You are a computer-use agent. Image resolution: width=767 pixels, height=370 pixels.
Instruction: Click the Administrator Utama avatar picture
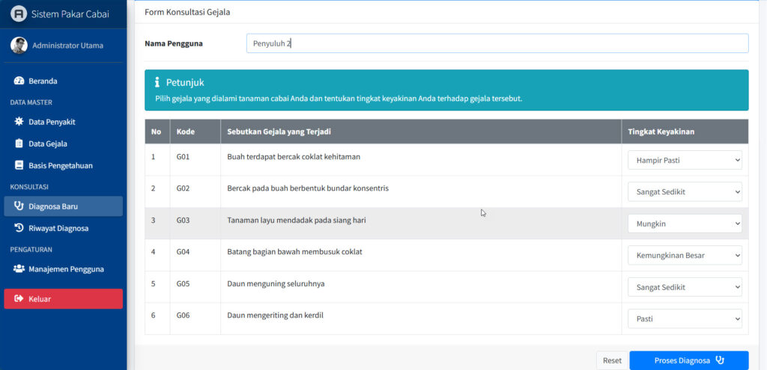pos(19,46)
